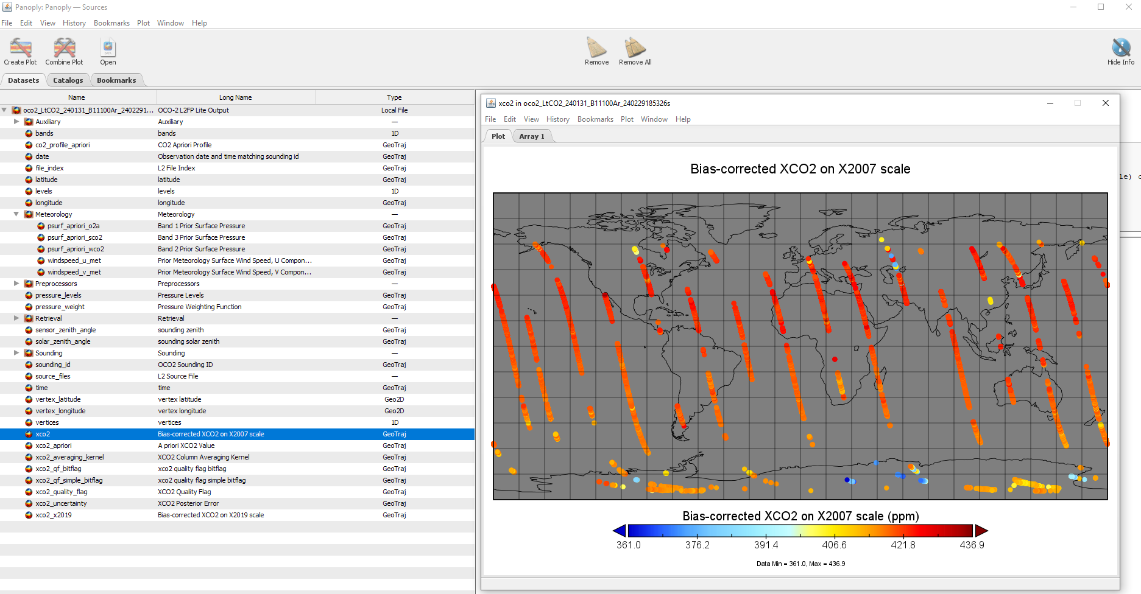
Task: Open the Help menu in Sources window
Action: pyautogui.click(x=199, y=23)
